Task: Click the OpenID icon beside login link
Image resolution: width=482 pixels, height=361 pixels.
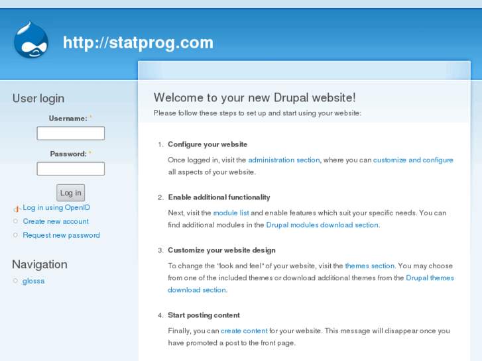Action: [17, 209]
